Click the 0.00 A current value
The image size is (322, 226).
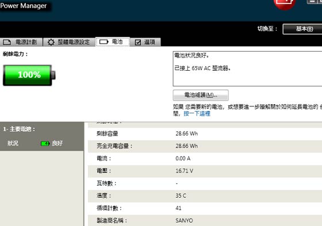pos(183,158)
